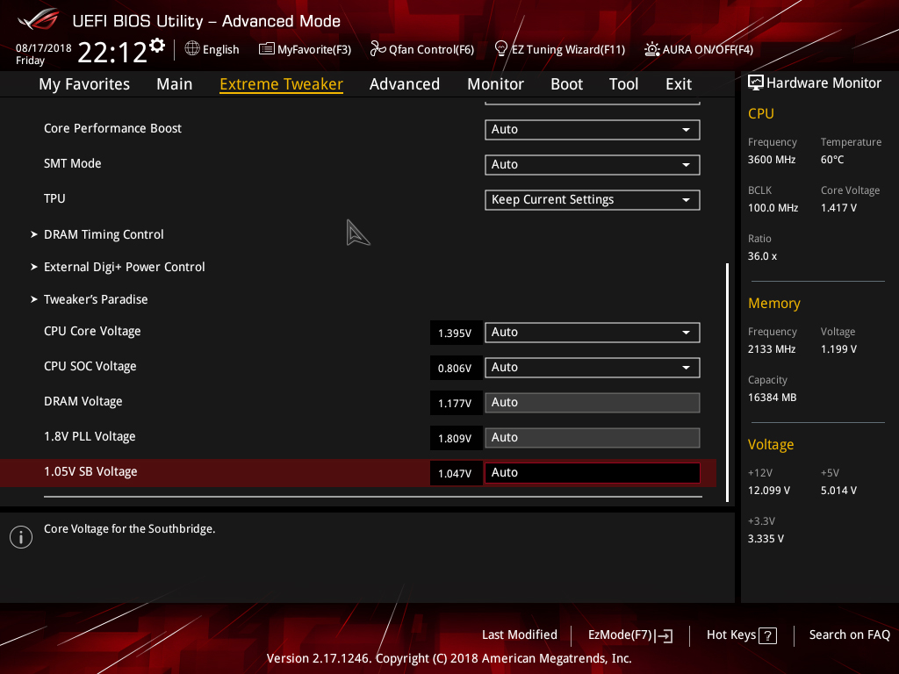This screenshot has height=674, width=899.
Task: Click MyFavorite(F3) label
Action: 314,50
